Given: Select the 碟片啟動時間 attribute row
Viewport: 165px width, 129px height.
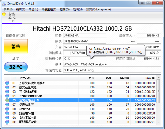Looking at the screenshot, I should [80, 92].
